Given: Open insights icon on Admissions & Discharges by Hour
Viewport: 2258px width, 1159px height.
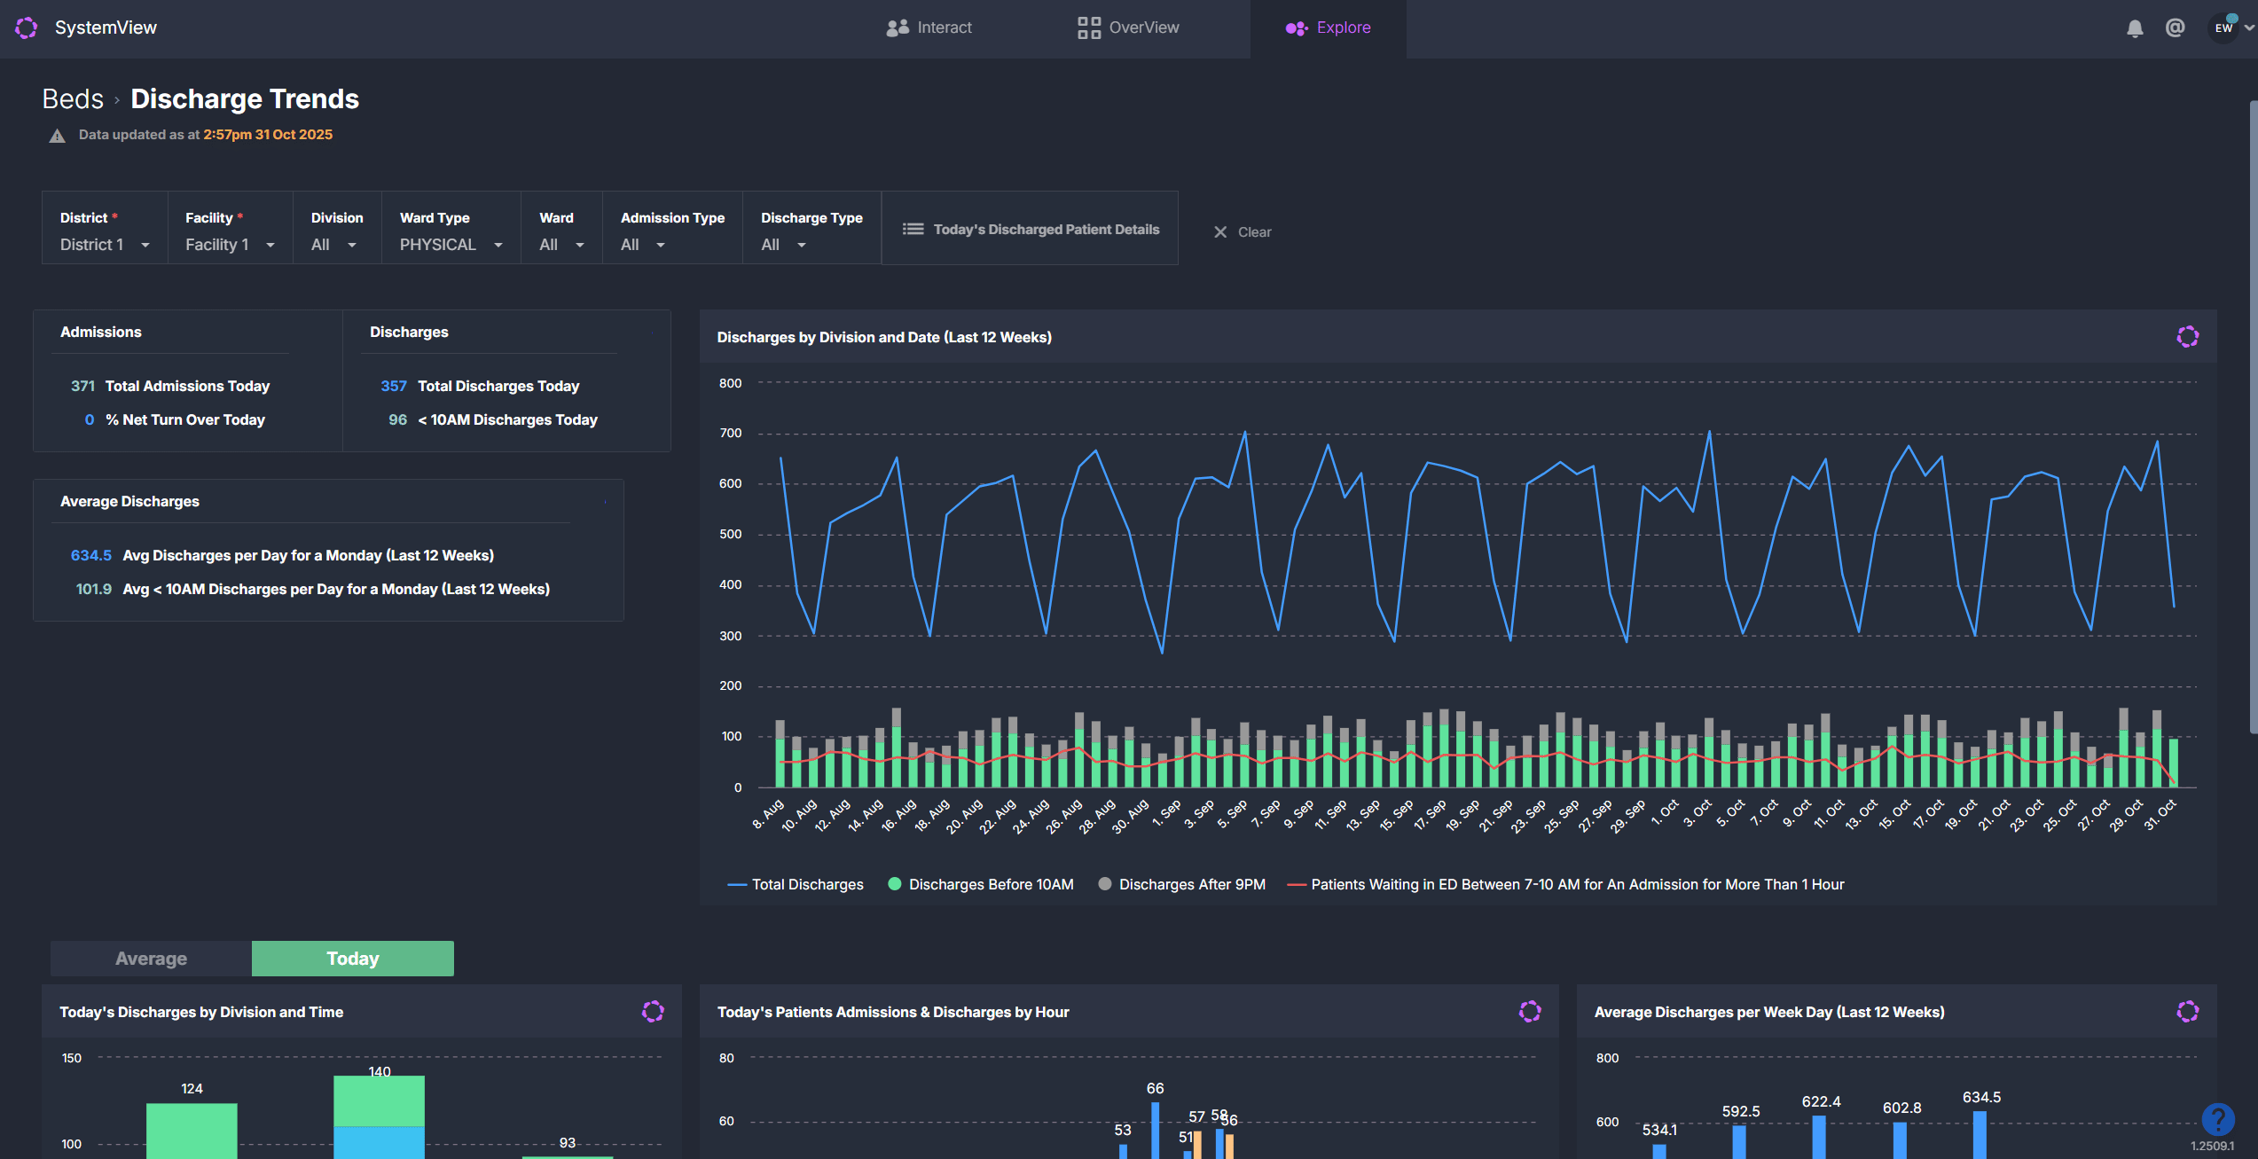Looking at the screenshot, I should (1530, 1012).
